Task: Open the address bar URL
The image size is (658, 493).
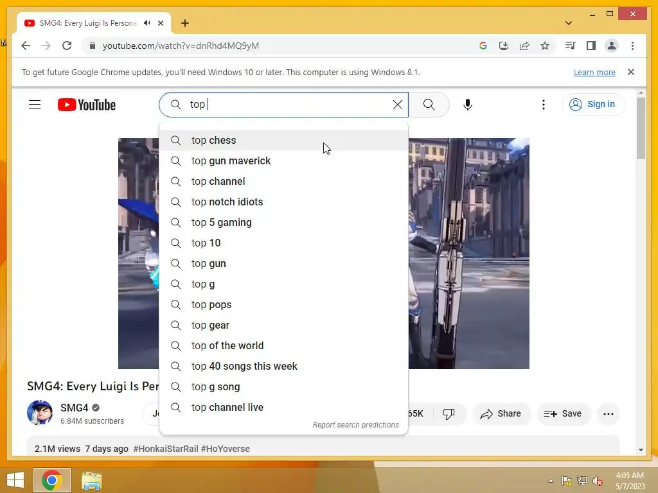Action: (181, 46)
